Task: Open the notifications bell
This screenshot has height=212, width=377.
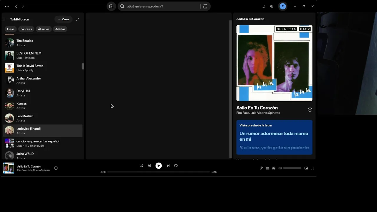Action: tap(264, 6)
